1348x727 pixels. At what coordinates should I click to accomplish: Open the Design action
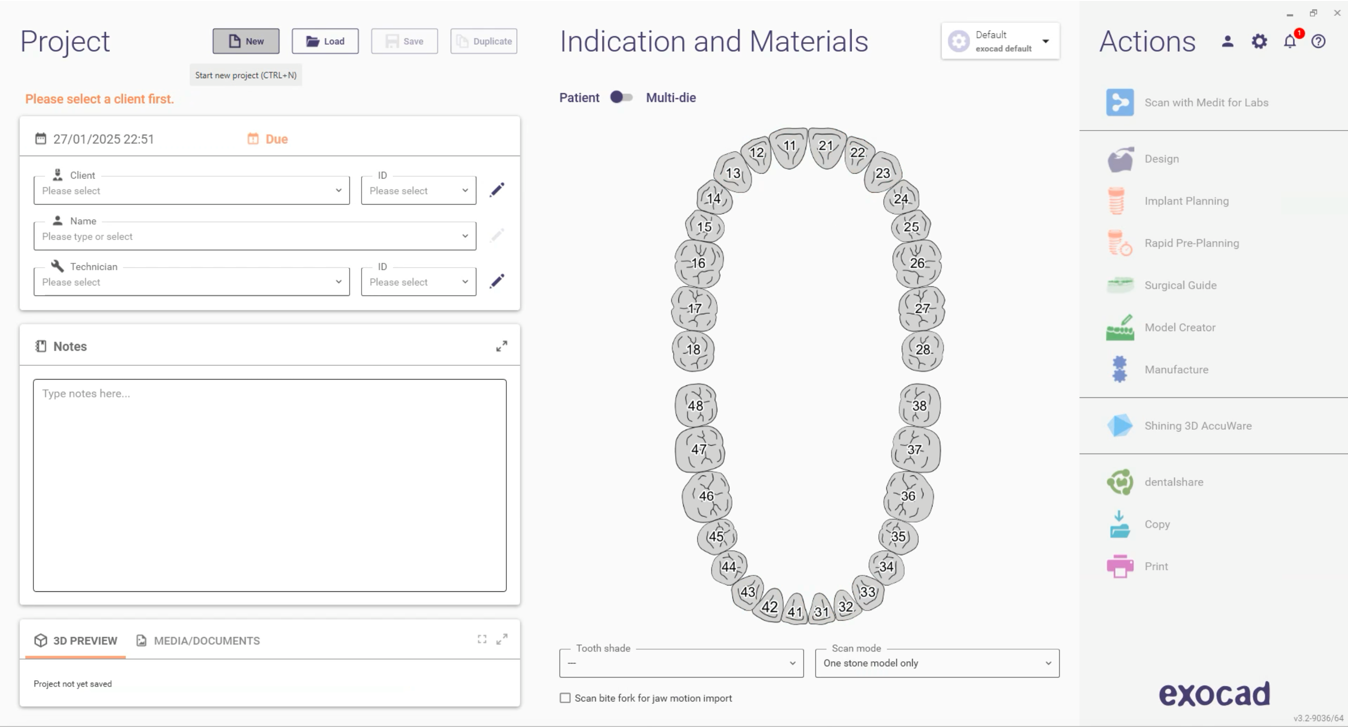(1162, 158)
